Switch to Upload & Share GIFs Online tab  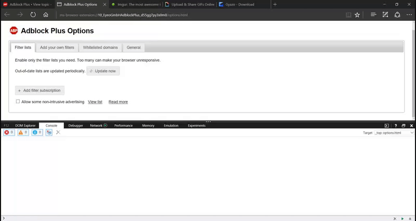coord(189,5)
